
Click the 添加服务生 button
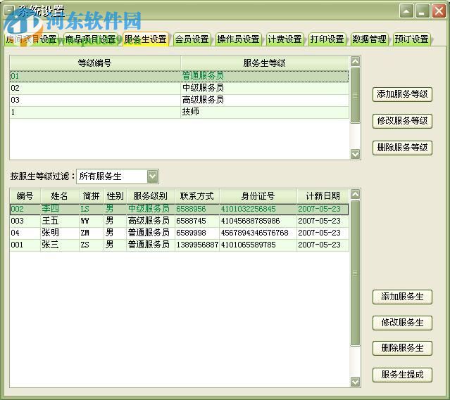coord(402,297)
